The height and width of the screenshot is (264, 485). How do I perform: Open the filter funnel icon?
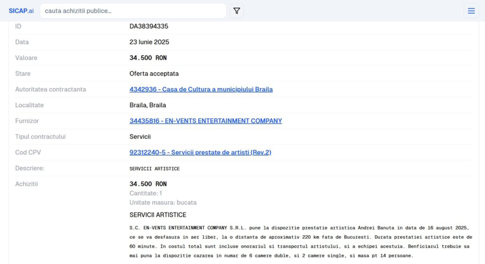click(x=237, y=11)
